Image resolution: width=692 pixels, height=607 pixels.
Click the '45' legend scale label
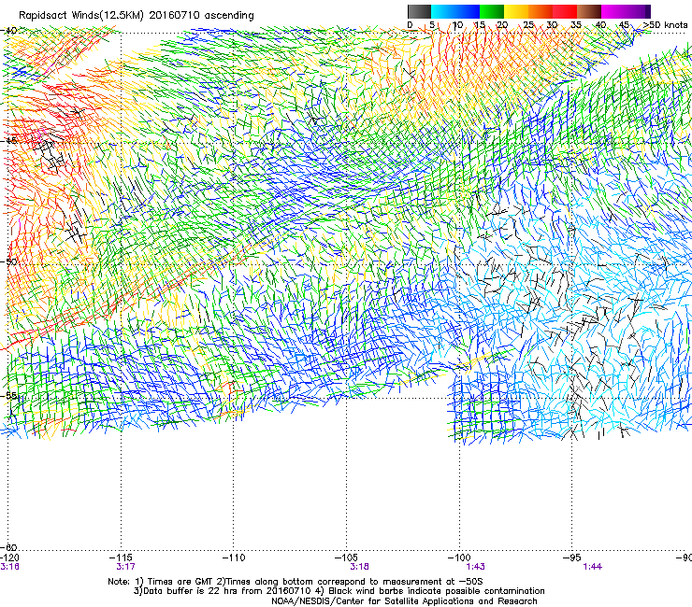click(x=624, y=24)
